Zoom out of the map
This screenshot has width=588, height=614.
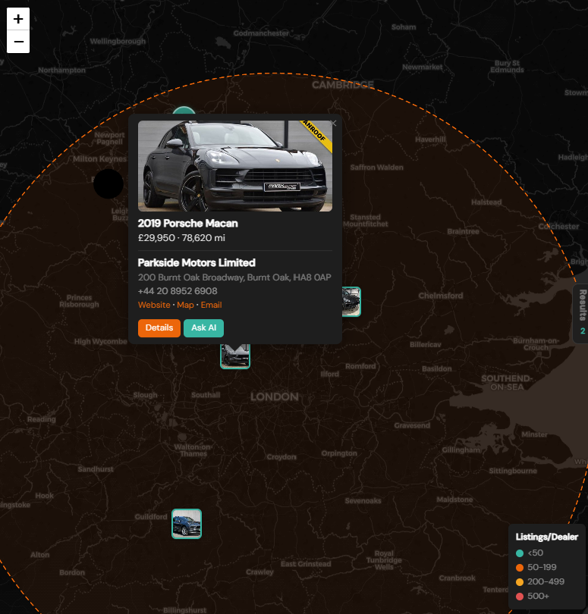18,42
